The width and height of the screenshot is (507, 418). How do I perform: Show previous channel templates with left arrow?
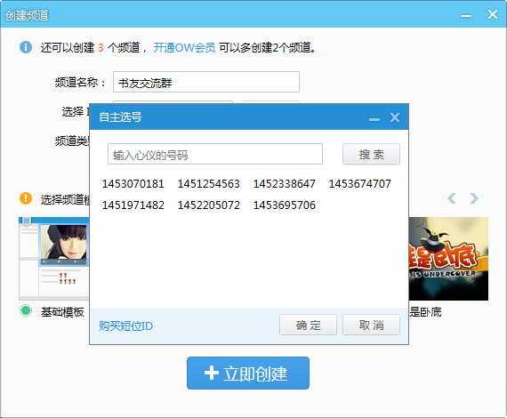tap(452, 198)
